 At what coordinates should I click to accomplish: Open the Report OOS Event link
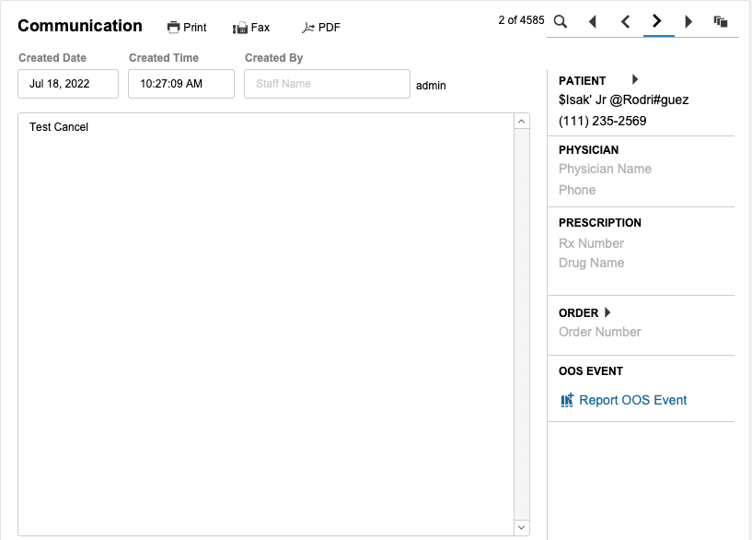632,400
